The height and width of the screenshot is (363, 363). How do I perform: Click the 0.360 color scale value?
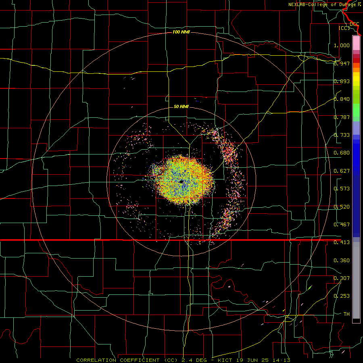(342, 261)
